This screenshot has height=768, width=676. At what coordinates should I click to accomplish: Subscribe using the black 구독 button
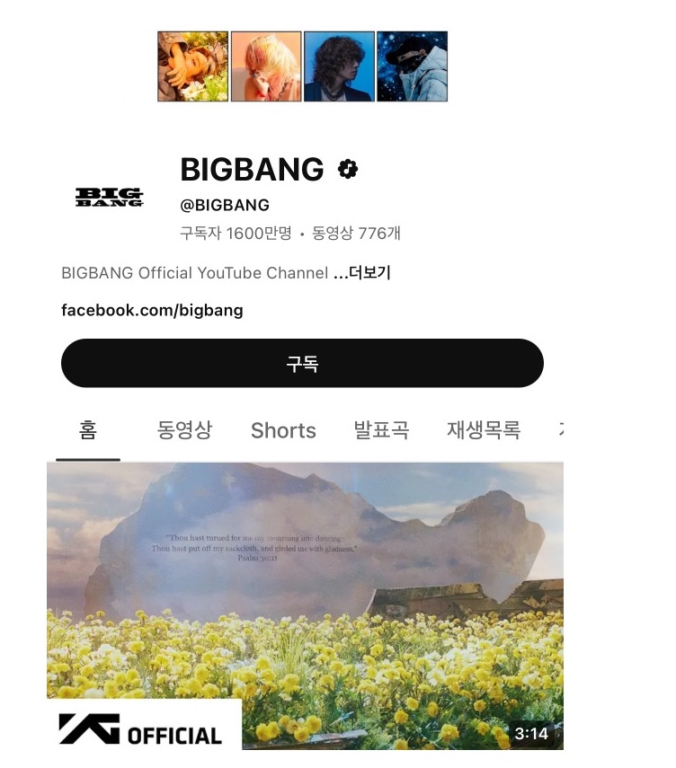coord(302,364)
